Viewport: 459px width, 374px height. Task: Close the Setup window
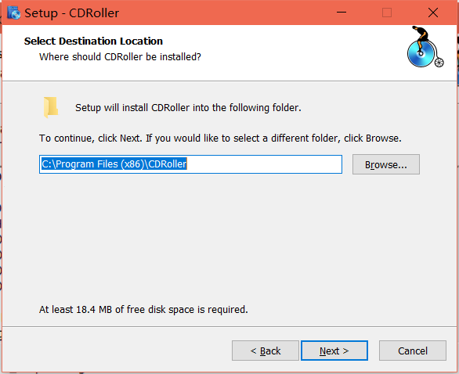click(433, 13)
